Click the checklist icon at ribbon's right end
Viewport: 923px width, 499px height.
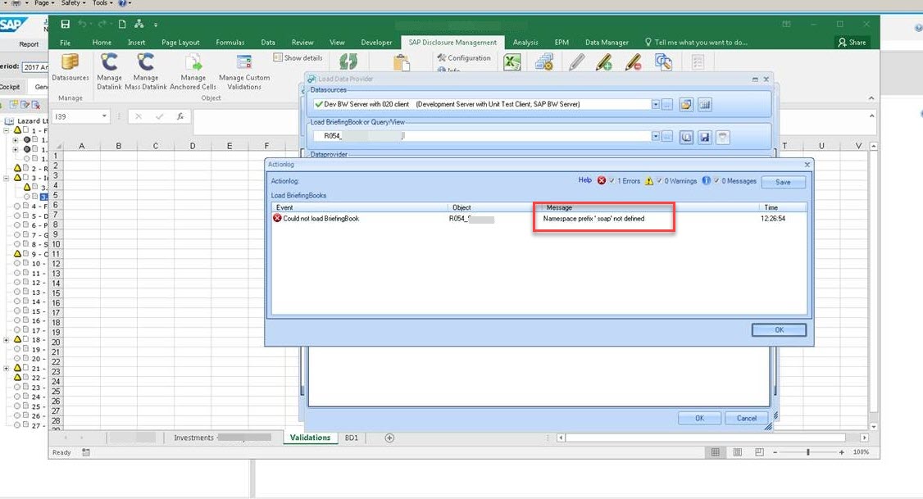pyautogui.click(x=698, y=61)
